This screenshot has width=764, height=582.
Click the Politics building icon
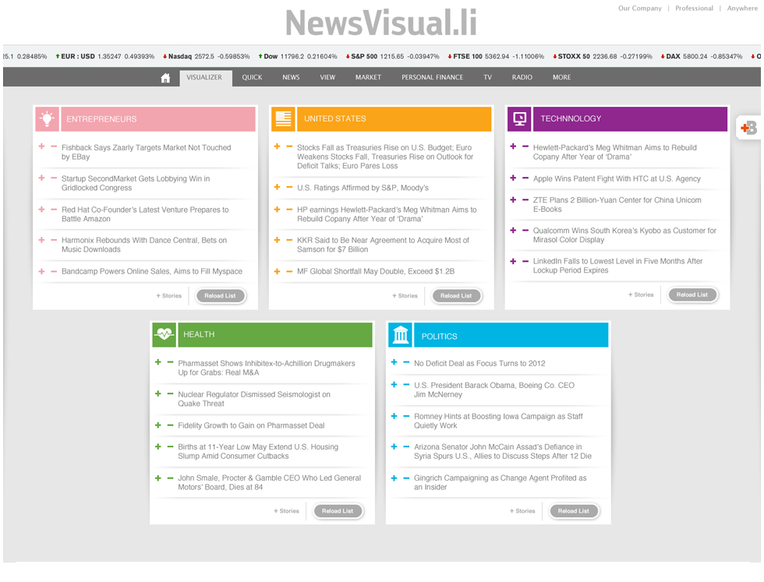(x=401, y=336)
